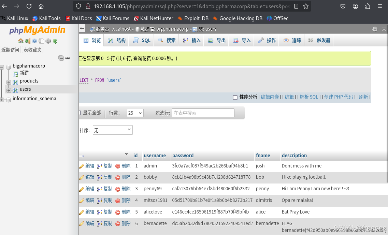Expand the information_schema database node
The width and height of the screenshot is (388, 235).
point(2,100)
